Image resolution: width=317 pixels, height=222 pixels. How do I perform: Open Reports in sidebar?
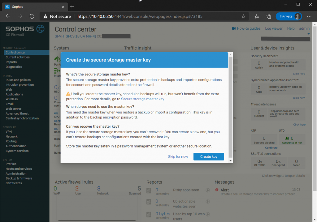click(11, 62)
